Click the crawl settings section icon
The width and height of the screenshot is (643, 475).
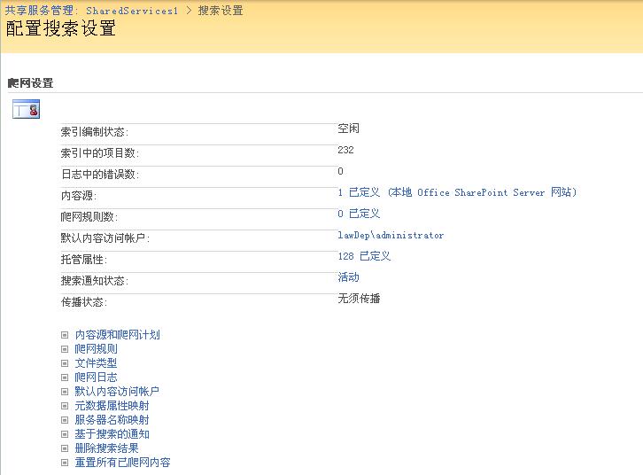pyautogui.click(x=27, y=109)
